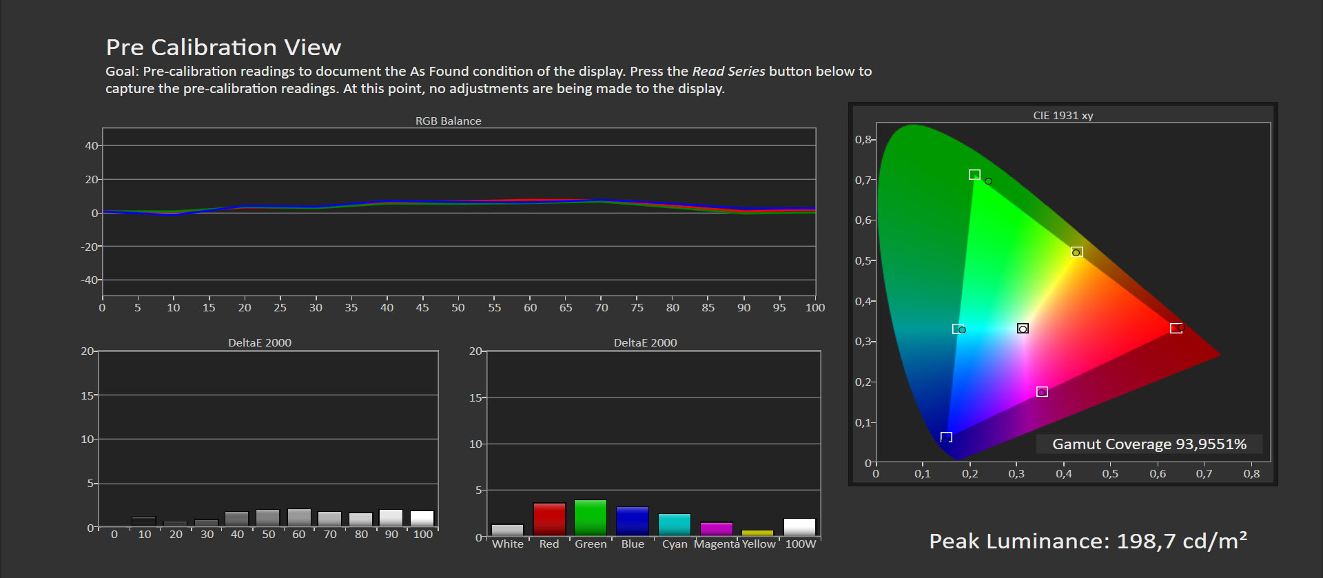Select the 90 grayscale DeltaE bar

(x=391, y=518)
